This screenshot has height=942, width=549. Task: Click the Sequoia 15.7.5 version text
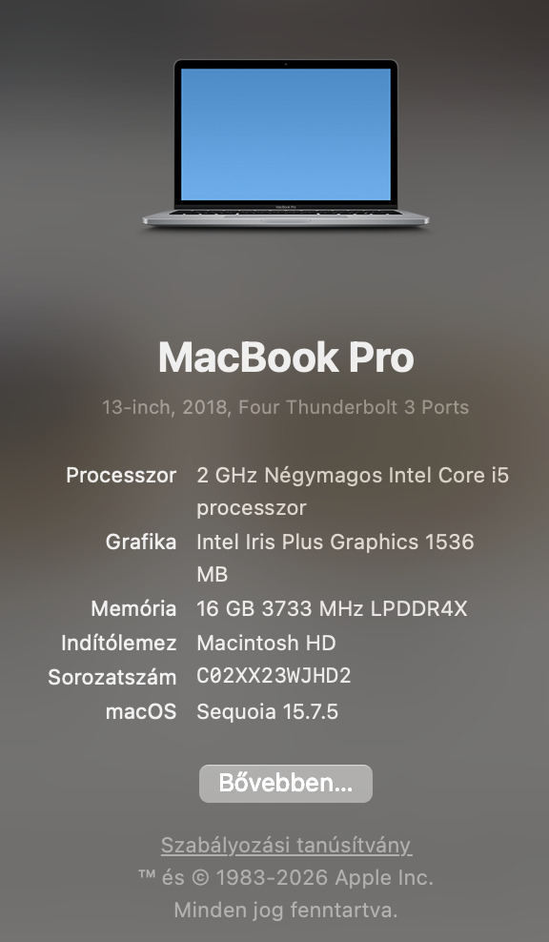(x=267, y=711)
